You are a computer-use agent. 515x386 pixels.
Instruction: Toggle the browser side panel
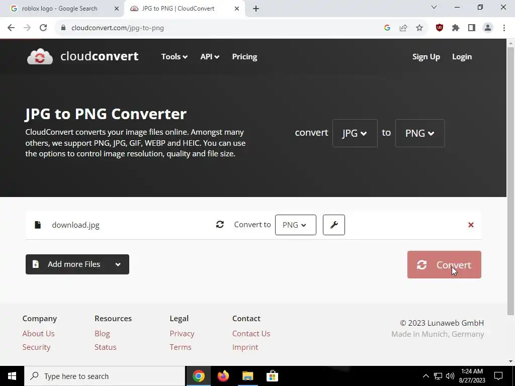pos(472,28)
